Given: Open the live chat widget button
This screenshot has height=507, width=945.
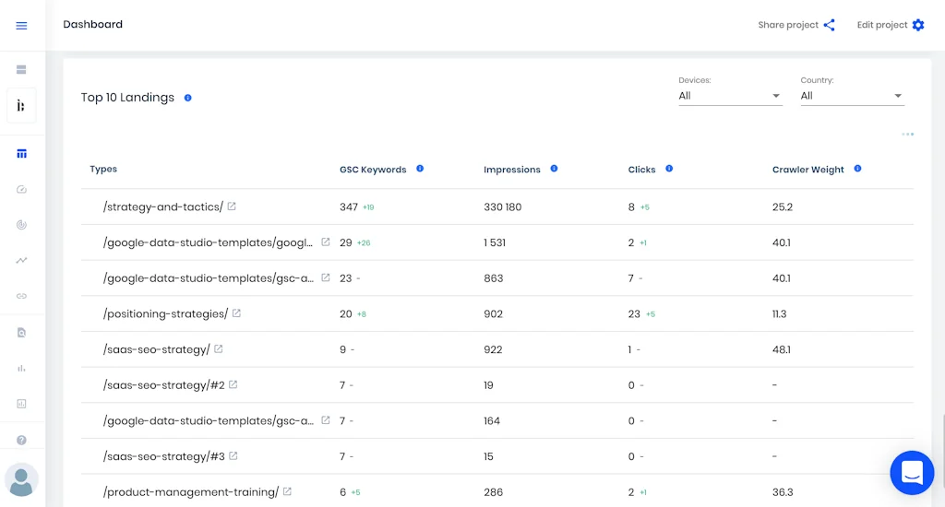Looking at the screenshot, I should [912, 473].
